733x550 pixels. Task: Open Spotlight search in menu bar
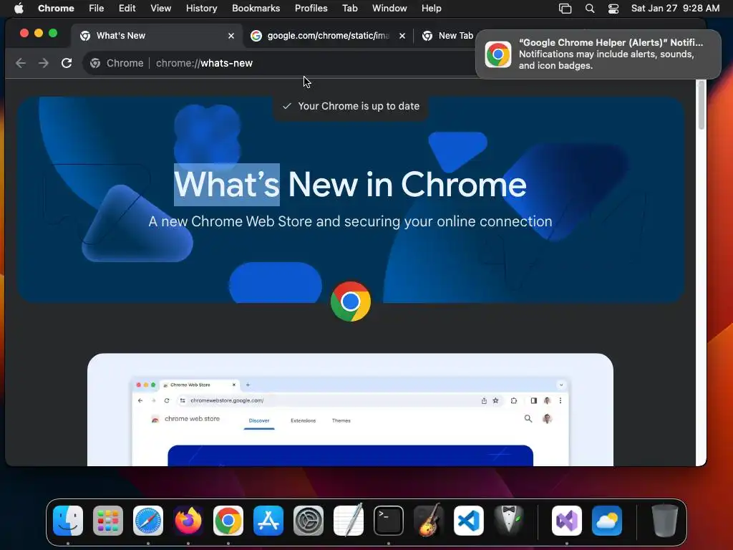click(590, 9)
